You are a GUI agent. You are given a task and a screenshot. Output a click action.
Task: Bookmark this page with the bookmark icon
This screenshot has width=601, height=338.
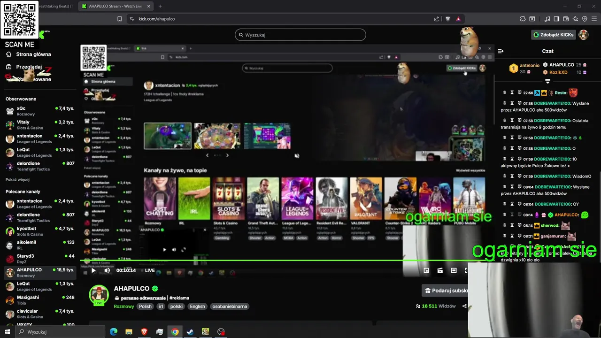click(x=119, y=19)
